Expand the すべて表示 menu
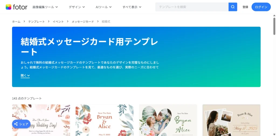276x136 pixels. [132, 7]
